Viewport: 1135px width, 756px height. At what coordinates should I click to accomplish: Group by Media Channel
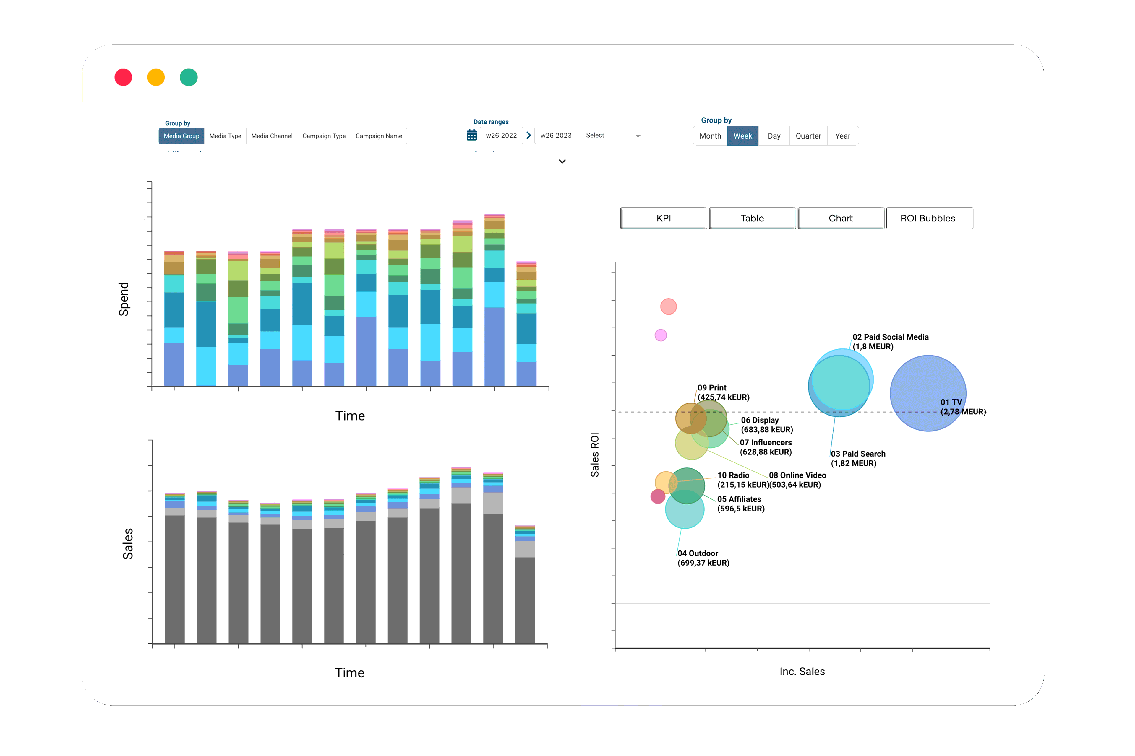[272, 136]
